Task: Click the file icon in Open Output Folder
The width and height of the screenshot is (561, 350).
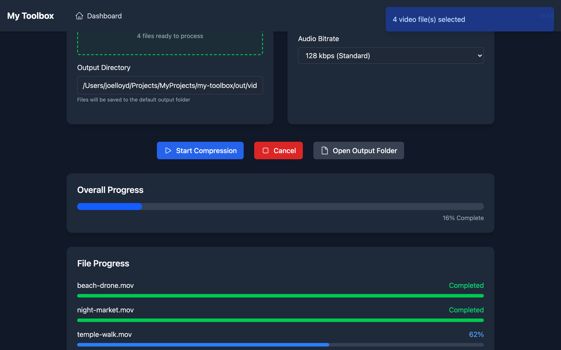Action: [325, 150]
